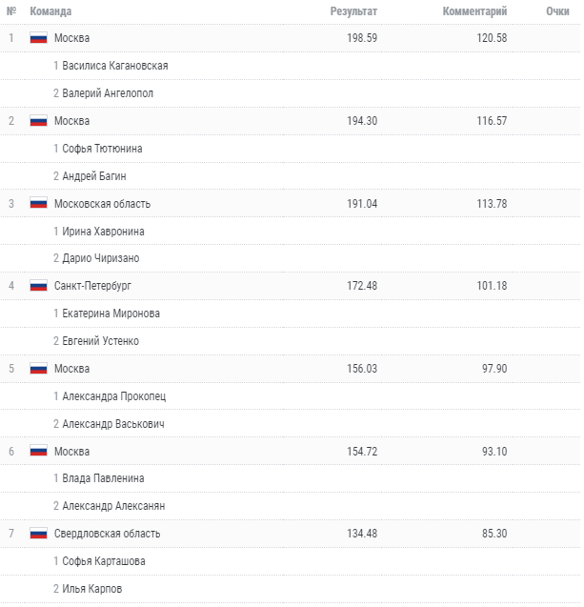Click the Команда column header
584x607 pixels.
[x=50, y=11]
